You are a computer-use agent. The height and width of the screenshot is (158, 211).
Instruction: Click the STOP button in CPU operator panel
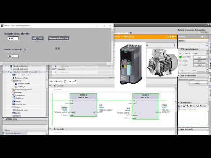[200, 61]
